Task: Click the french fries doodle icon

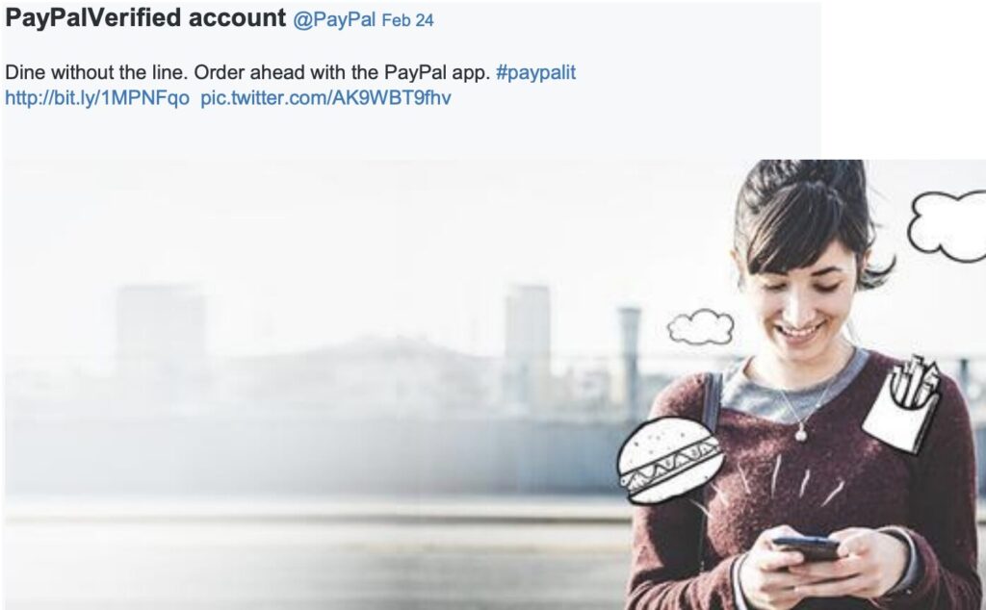Action: pos(902,404)
